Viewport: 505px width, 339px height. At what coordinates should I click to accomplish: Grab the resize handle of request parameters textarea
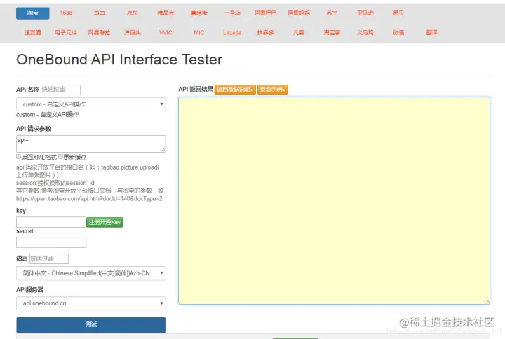pyautogui.click(x=163, y=149)
